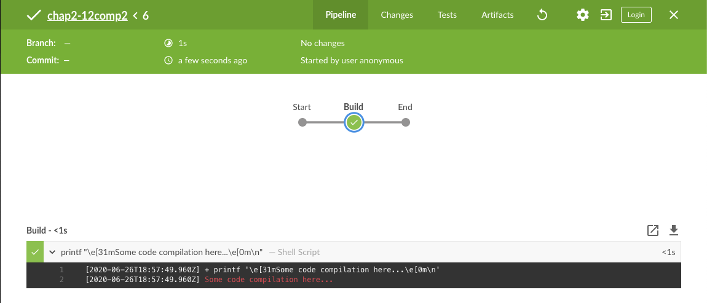Close the run details view
The height and width of the screenshot is (303, 707).
(x=674, y=15)
